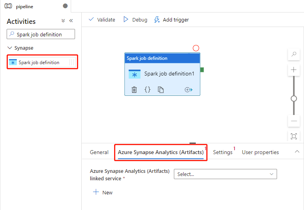
Task: Select the Spark job definition1 activity name
Action: click(x=169, y=74)
